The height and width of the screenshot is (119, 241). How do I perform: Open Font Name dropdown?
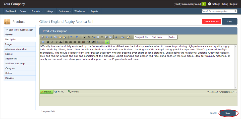(160, 37)
